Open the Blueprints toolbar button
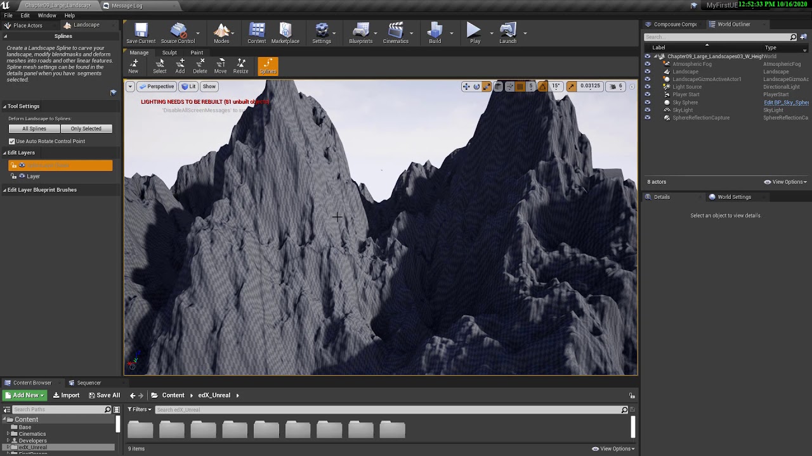 pos(361,34)
